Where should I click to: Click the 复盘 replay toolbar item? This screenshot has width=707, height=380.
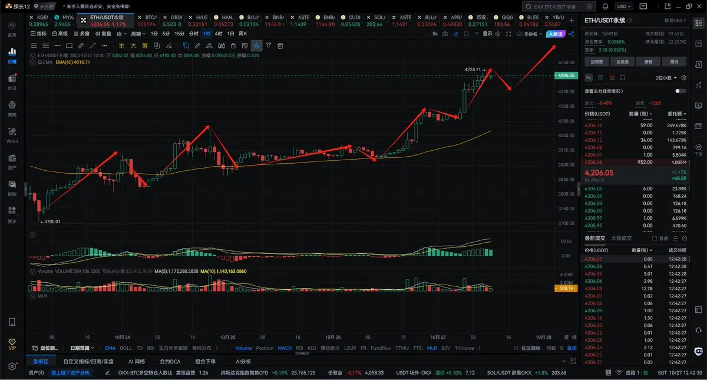103,34
